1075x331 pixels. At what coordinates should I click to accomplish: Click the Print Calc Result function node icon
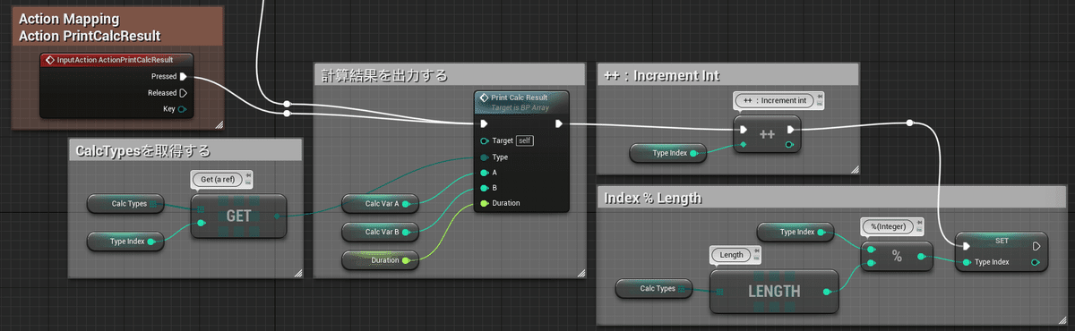coord(484,98)
